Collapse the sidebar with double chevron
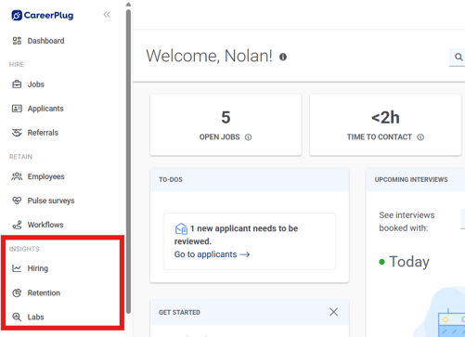 (107, 15)
